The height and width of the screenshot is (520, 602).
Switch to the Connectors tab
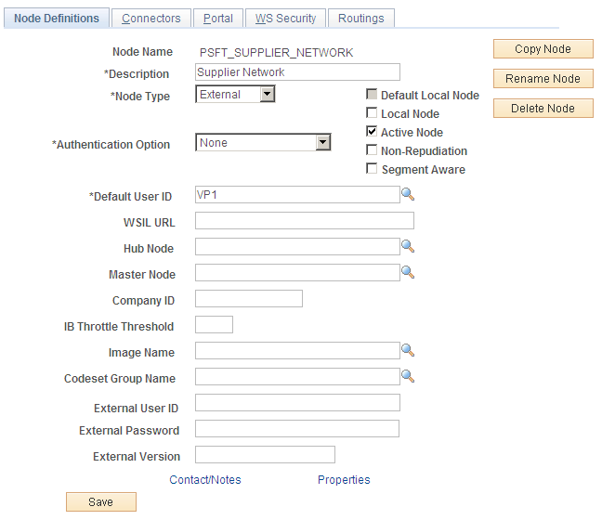coord(150,18)
